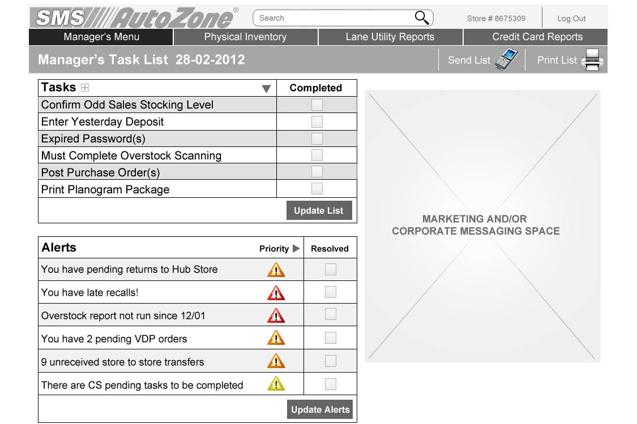The image size is (637, 424).
Task: Open the Physical Inventory tab
Action: [245, 37]
